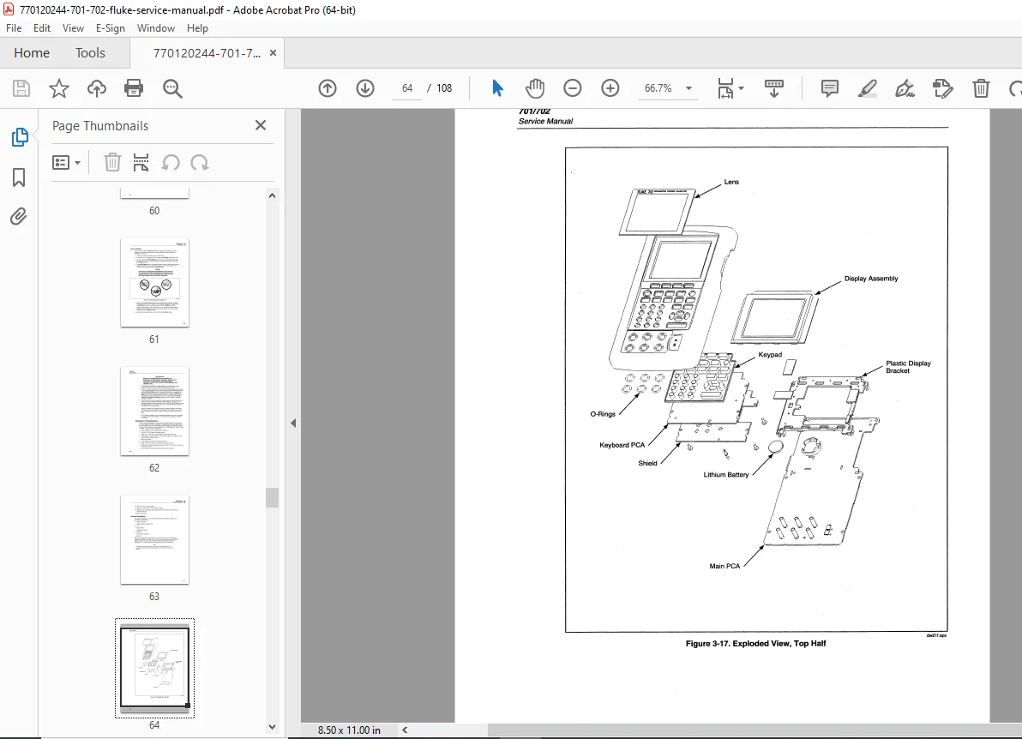1022x739 pixels.
Task: Click the upload to cloud icon
Action: (x=97, y=88)
